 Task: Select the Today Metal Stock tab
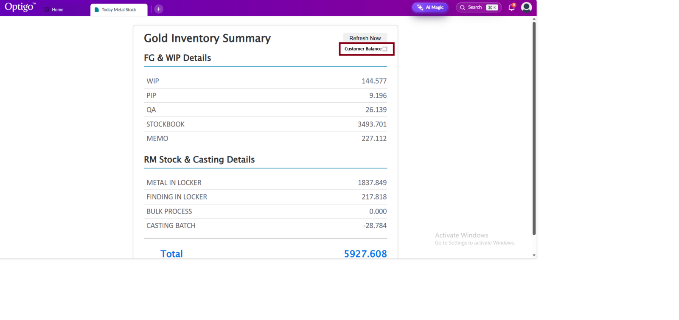click(x=118, y=9)
